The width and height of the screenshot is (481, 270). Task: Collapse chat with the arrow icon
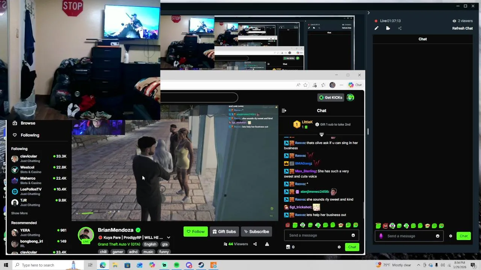coord(284,111)
